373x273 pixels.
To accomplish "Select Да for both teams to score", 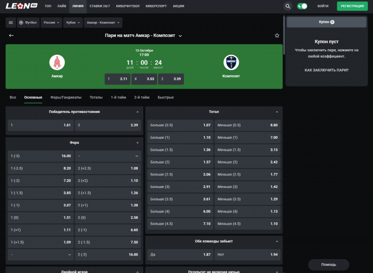I will point(181,255).
